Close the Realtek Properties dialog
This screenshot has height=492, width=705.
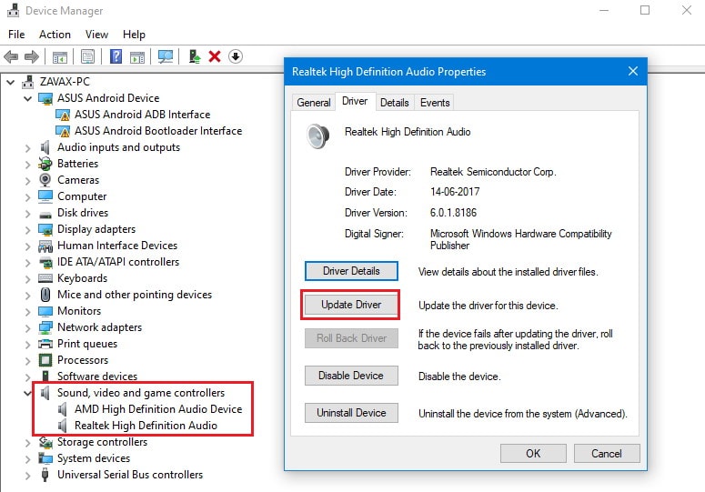(633, 71)
